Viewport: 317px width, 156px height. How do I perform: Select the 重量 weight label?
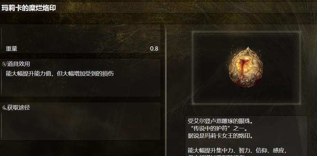click(11, 49)
